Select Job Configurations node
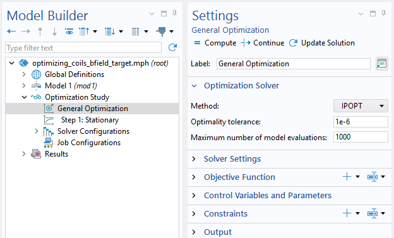Image resolution: width=394 pixels, height=238 pixels. tap(89, 143)
